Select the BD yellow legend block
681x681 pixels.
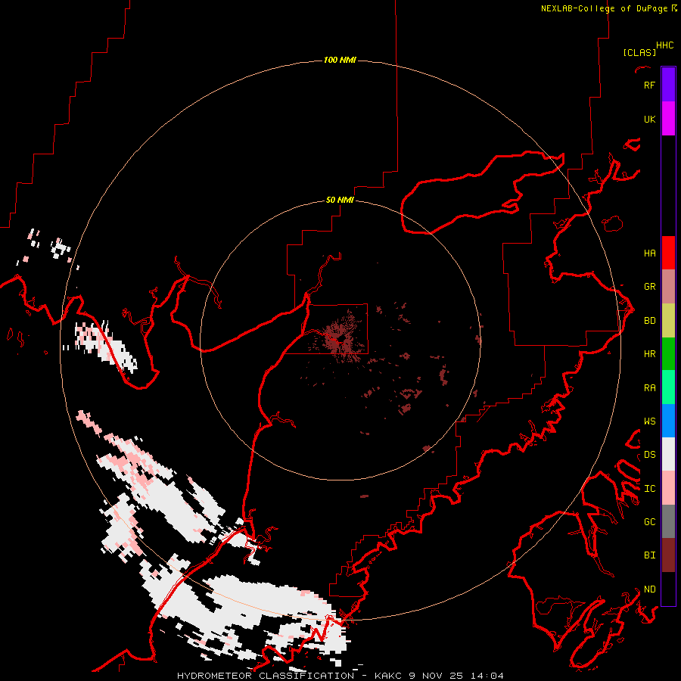668,321
